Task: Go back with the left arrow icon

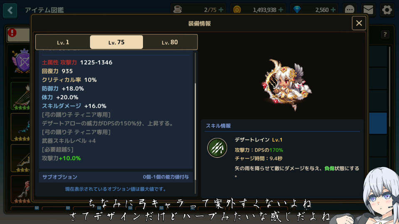Action: (10, 10)
